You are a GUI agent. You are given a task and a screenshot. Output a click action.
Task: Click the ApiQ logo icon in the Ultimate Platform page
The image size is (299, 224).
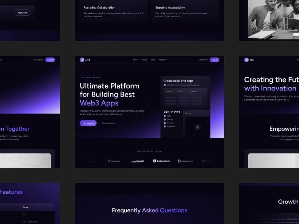(82, 60)
